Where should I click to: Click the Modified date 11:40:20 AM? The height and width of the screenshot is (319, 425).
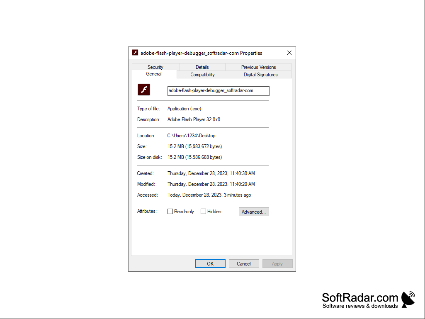pyautogui.click(x=211, y=184)
